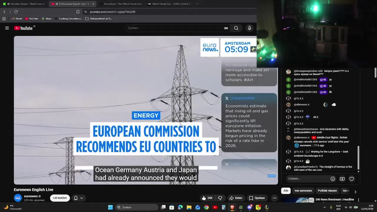Go to YouTube home via logo
Screen dimensions: 377x212
pos(23,28)
